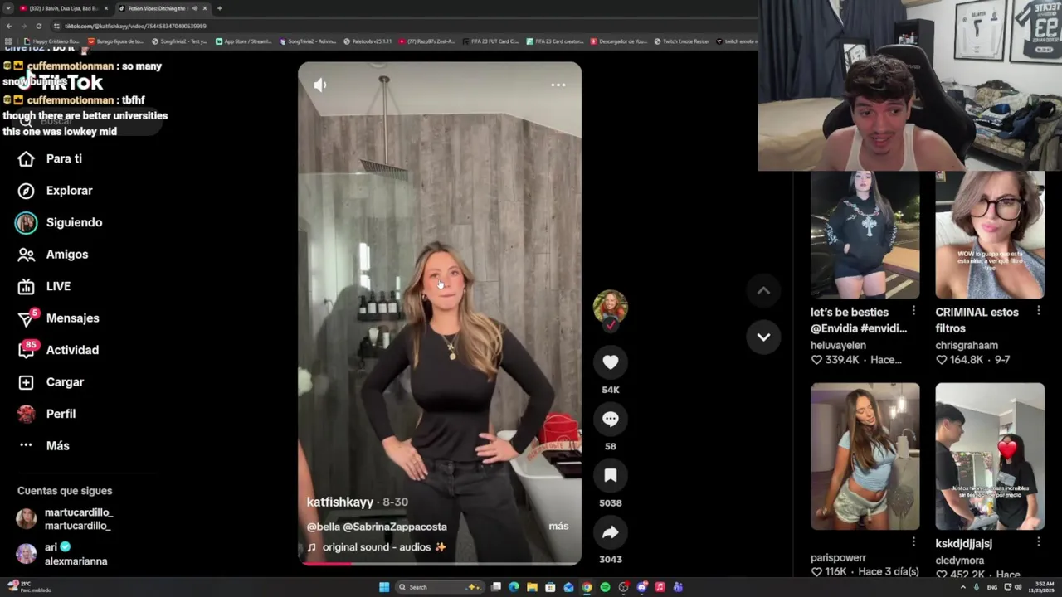Open the three-dot video options menu
Screen dimensions: 1062x597
tap(558, 85)
